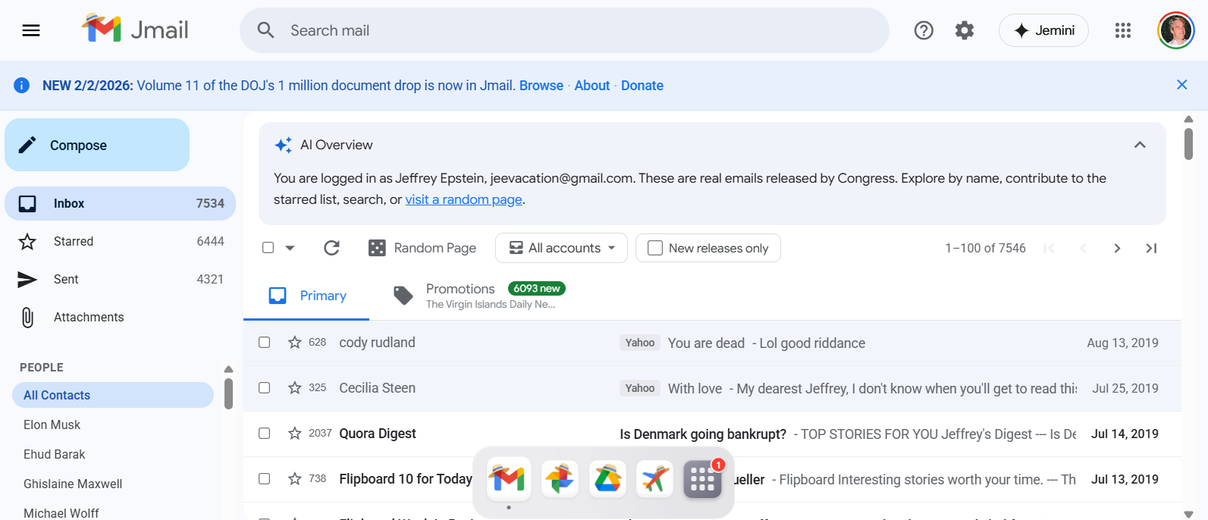
Task: Open the help question mark icon
Action: coord(924,30)
